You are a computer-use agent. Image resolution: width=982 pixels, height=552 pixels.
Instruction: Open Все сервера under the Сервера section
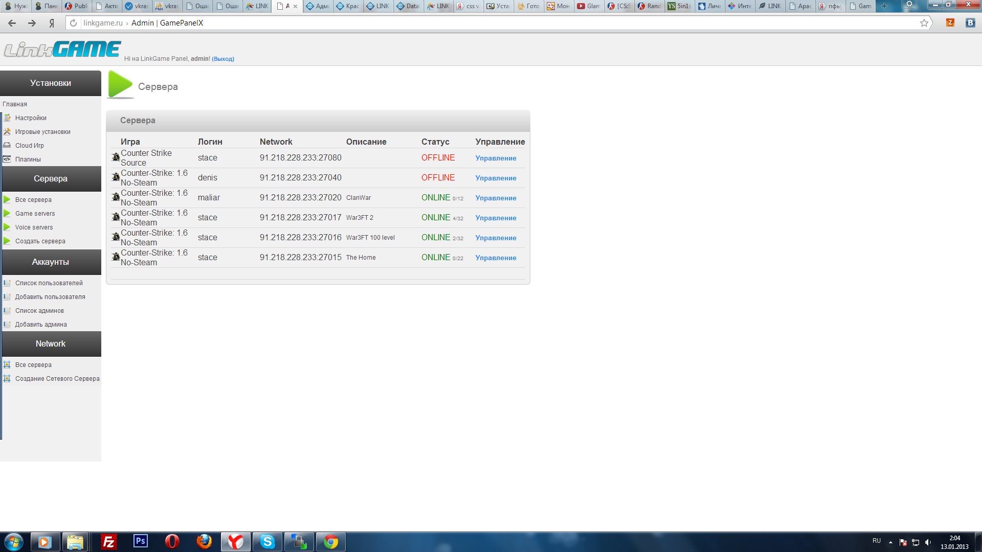[x=33, y=199]
